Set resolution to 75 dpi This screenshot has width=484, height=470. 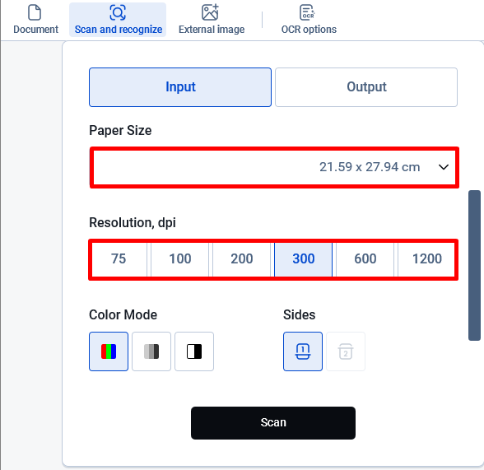pyautogui.click(x=119, y=259)
